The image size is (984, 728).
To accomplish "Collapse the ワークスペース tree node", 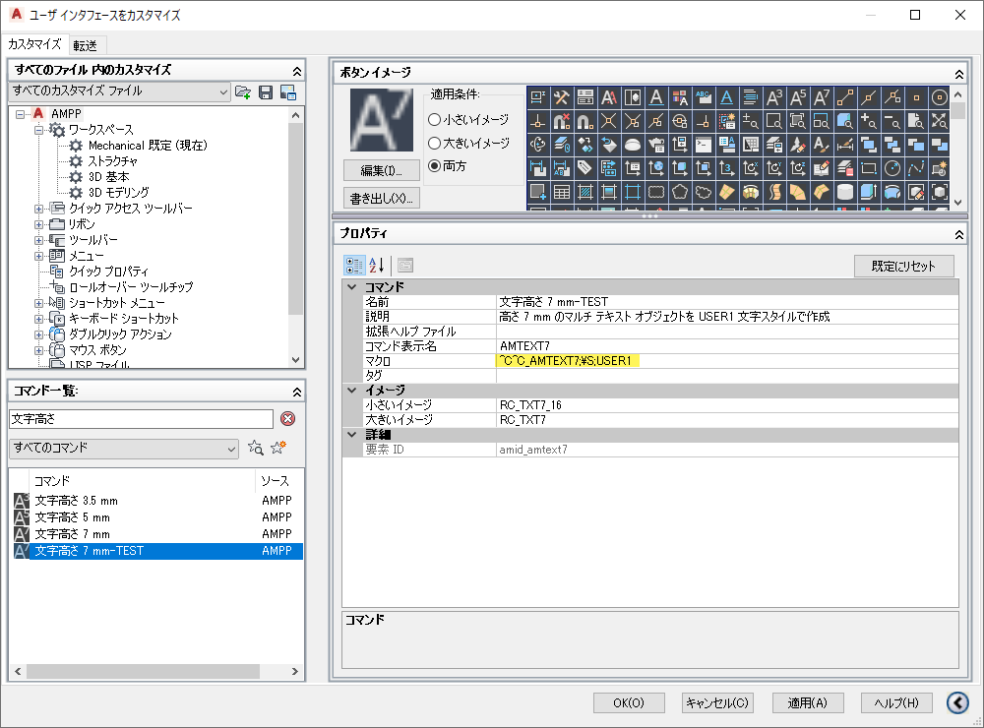I will pyautogui.click(x=39, y=130).
